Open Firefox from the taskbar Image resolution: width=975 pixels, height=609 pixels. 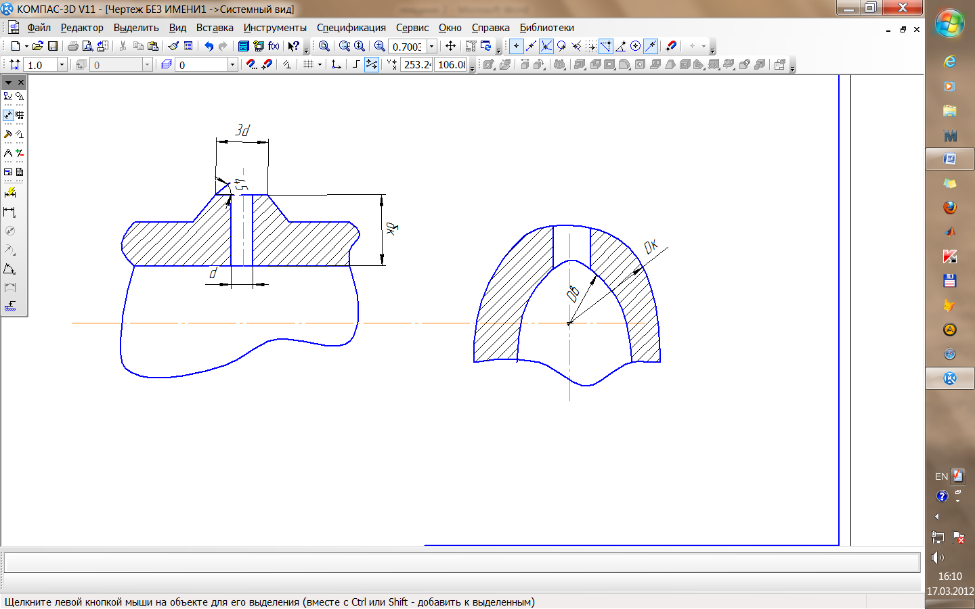coord(949,208)
